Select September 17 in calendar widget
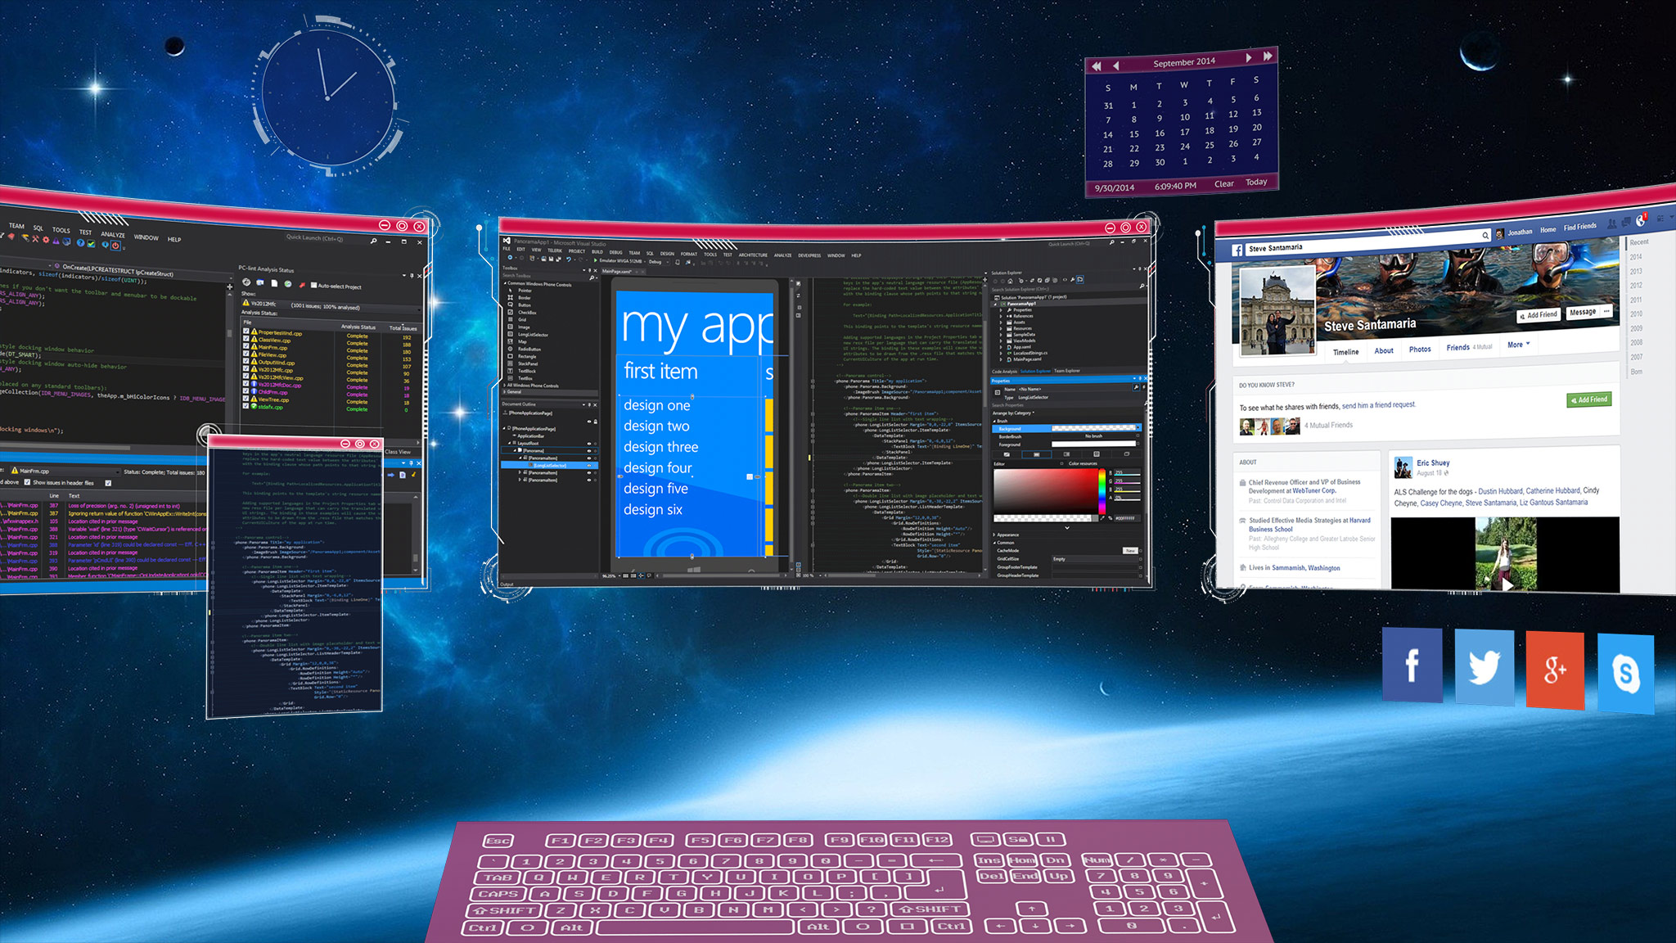This screenshot has height=943, width=1676. (1184, 132)
